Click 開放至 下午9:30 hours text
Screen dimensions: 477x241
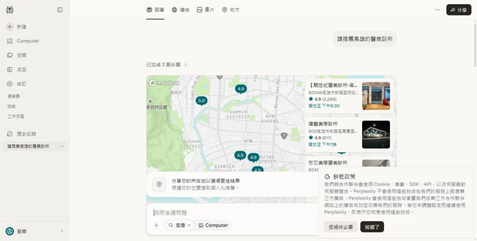324,106
